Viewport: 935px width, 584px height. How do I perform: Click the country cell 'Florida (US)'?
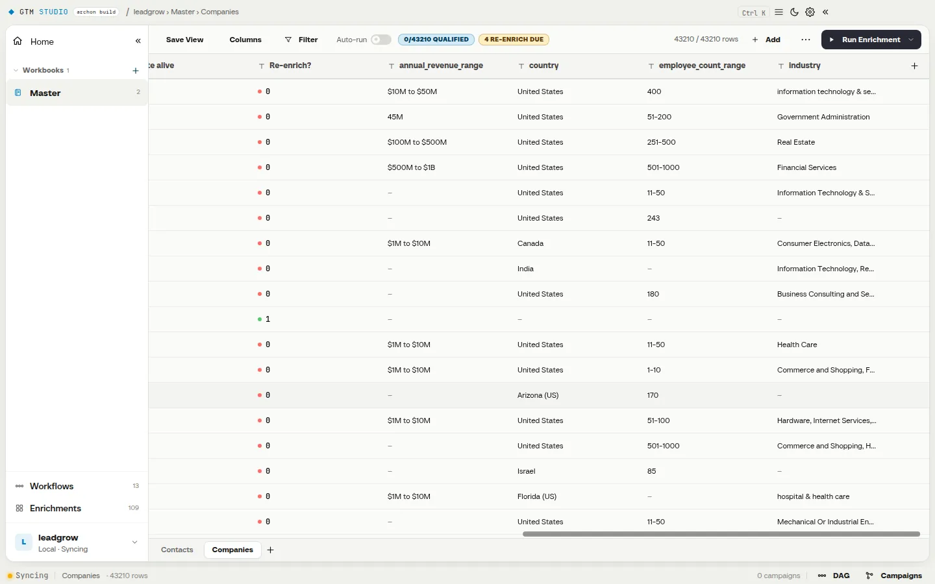coord(537,496)
